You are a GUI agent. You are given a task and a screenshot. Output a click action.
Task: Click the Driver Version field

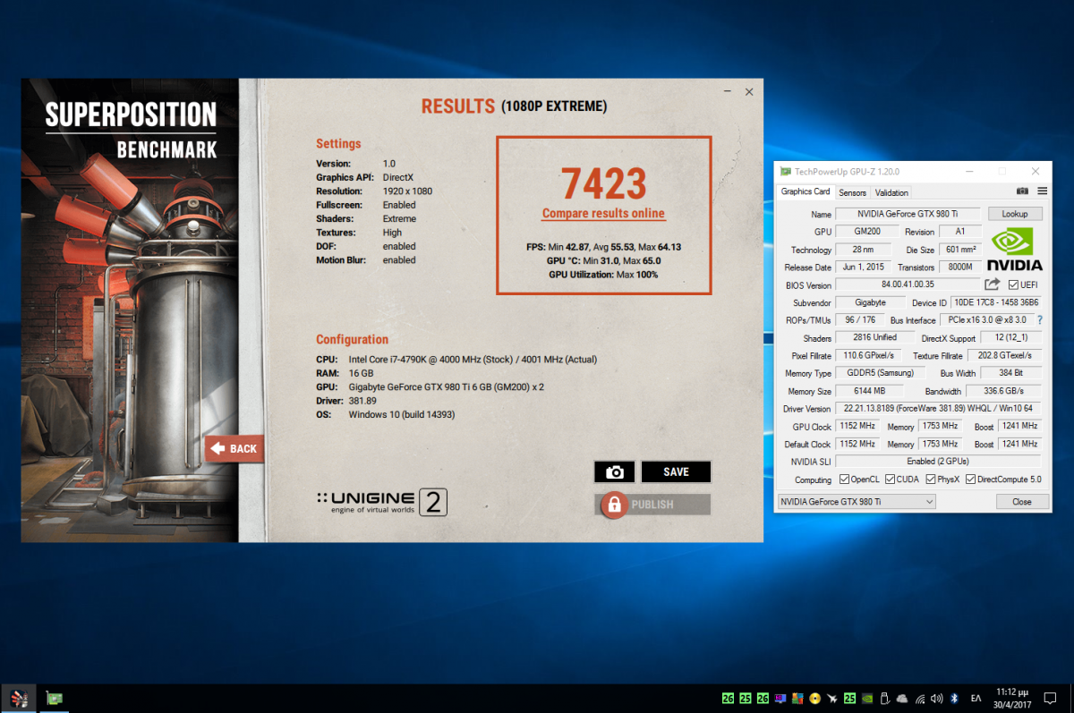pos(939,409)
